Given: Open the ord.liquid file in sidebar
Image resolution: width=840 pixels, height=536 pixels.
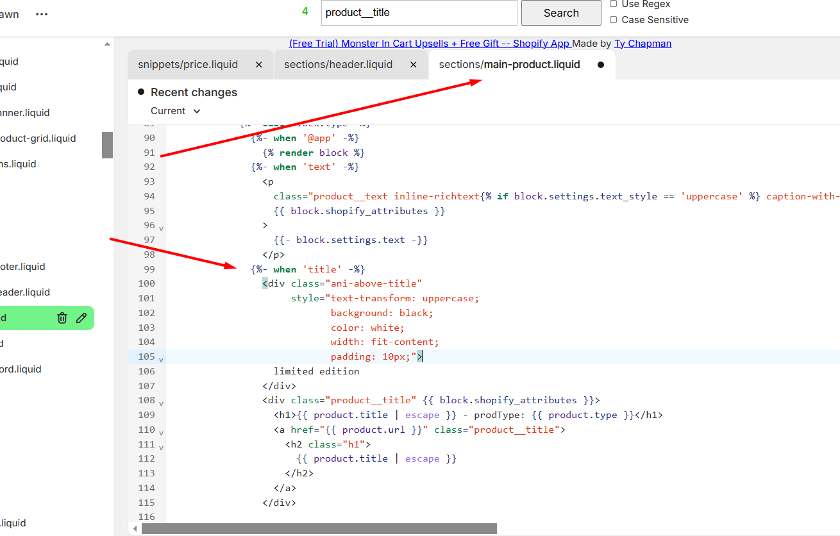Looking at the screenshot, I should click(x=21, y=369).
